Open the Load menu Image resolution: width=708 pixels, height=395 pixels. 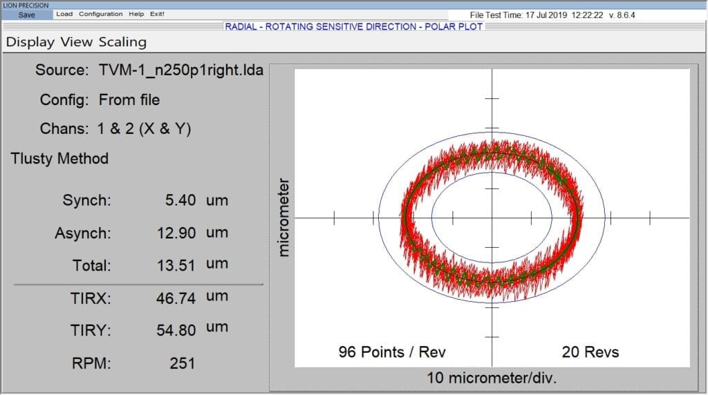(x=64, y=14)
